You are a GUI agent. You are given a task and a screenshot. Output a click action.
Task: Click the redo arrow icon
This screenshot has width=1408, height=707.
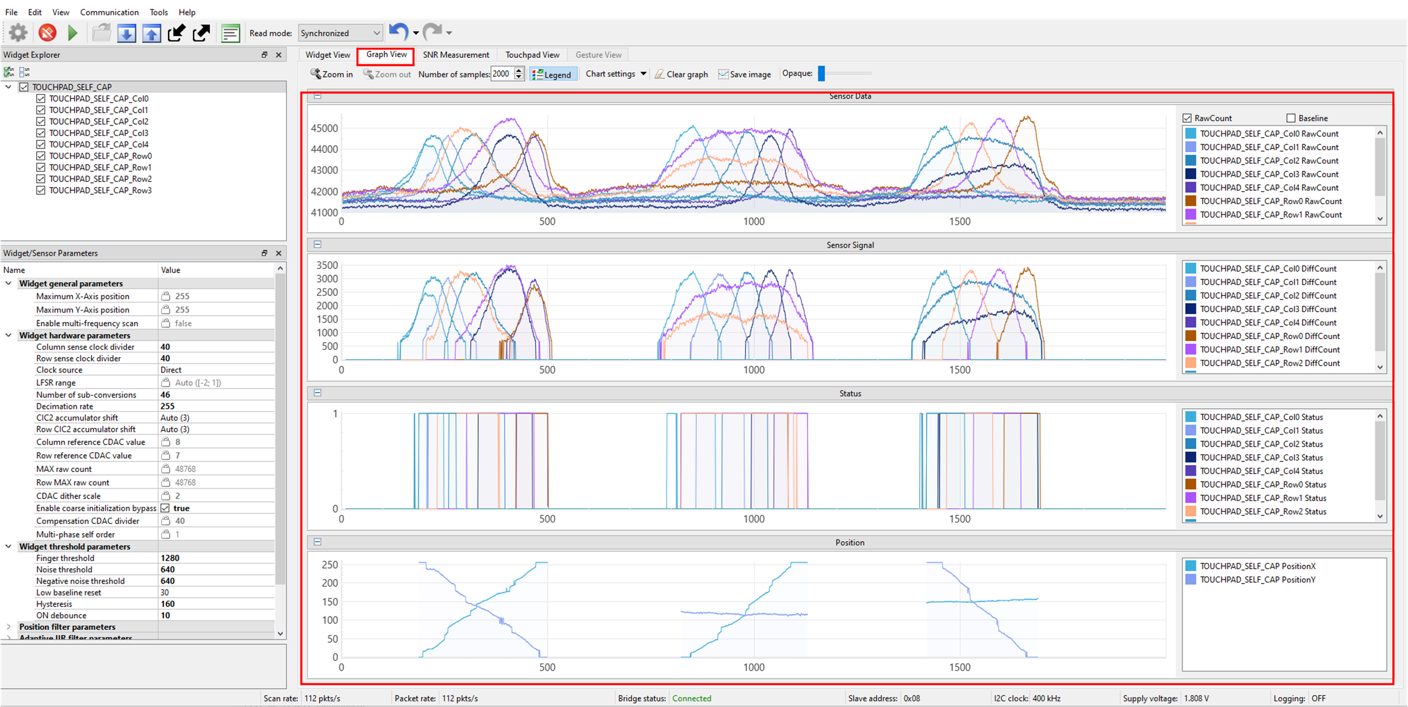pyautogui.click(x=432, y=32)
